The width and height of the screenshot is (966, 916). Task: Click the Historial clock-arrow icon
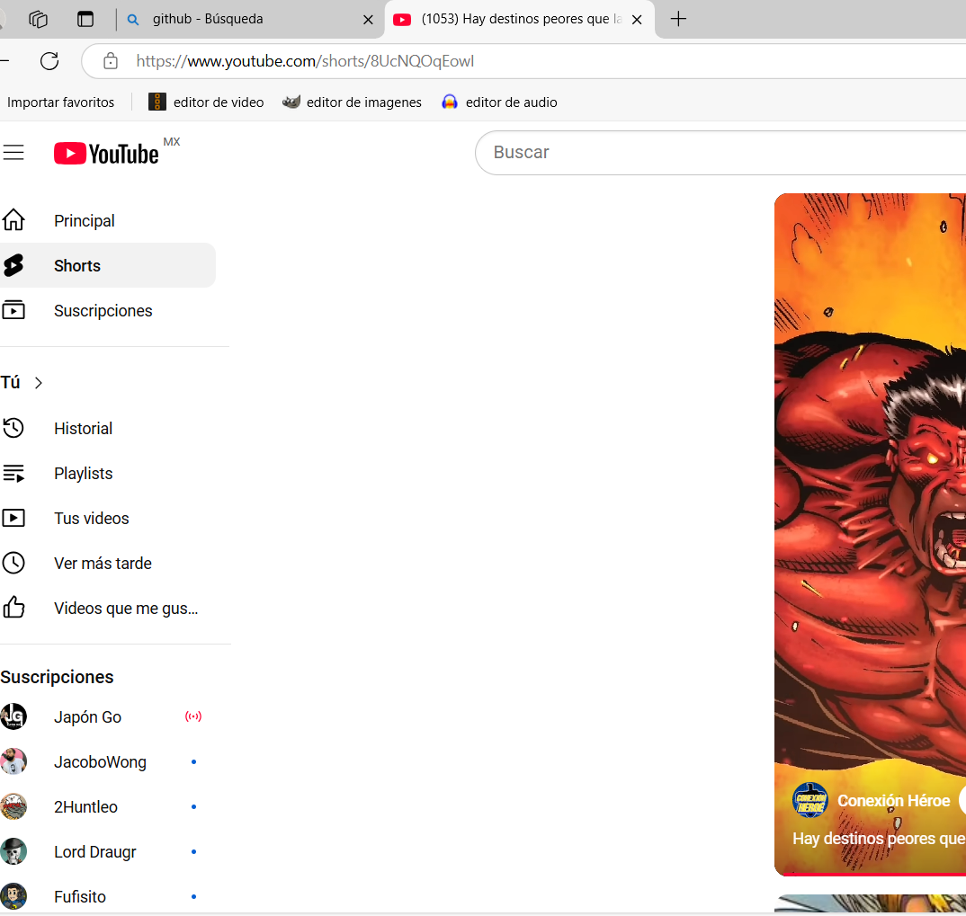[x=13, y=428]
